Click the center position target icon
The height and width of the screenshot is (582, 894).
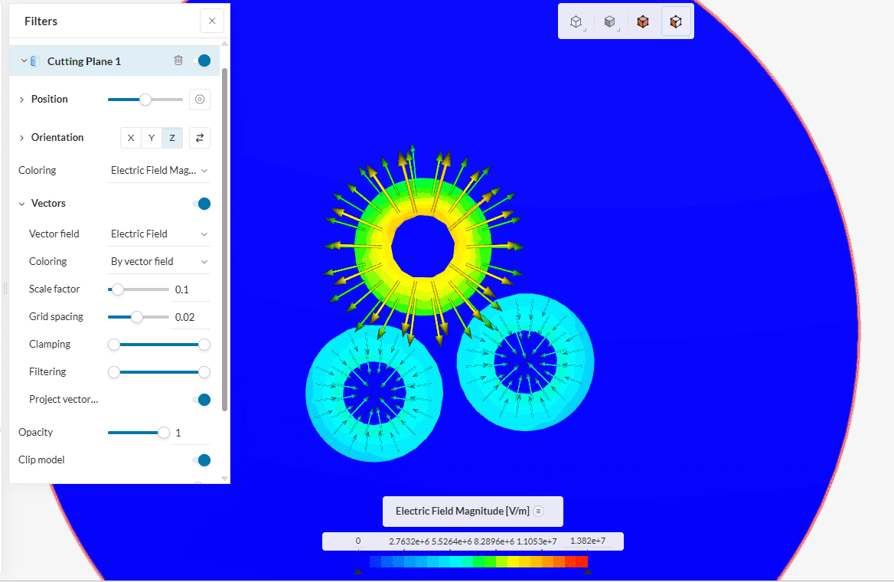[200, 100]
